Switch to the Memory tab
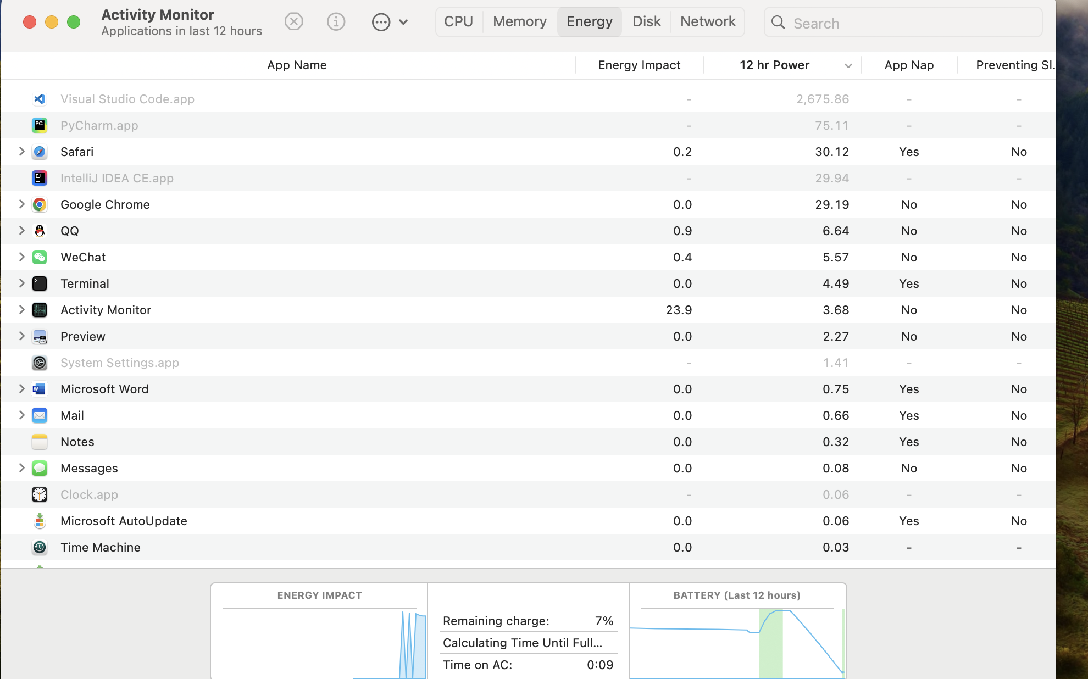 point(519,22)
